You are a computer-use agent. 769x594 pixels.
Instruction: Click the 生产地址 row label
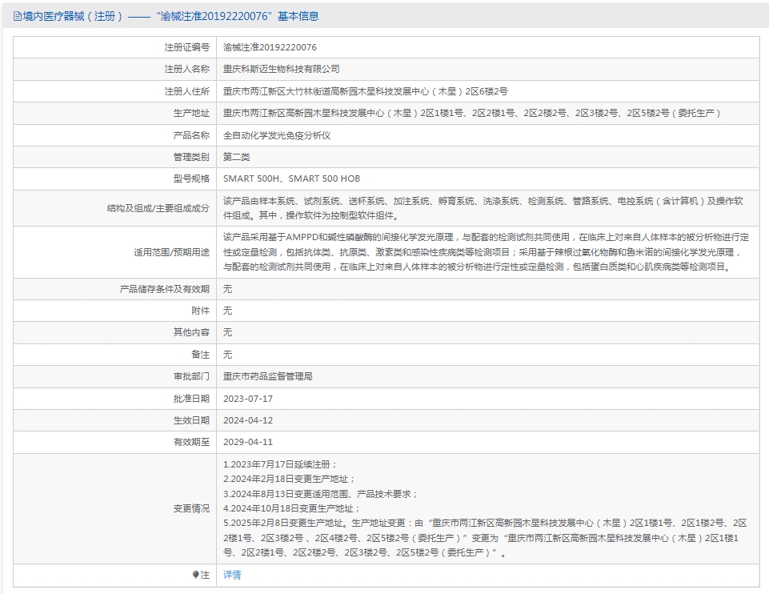[x=191, y=114]
